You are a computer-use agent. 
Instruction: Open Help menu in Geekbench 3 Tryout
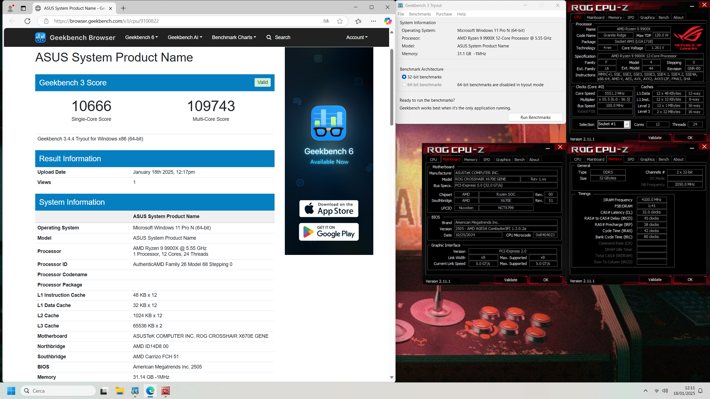click(461, 14)
